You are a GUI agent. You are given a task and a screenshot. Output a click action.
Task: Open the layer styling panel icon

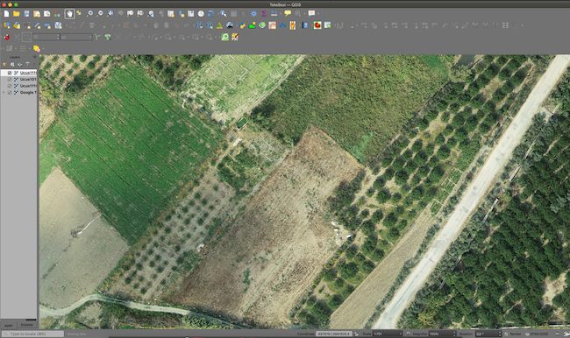click(x=4, y=64)
